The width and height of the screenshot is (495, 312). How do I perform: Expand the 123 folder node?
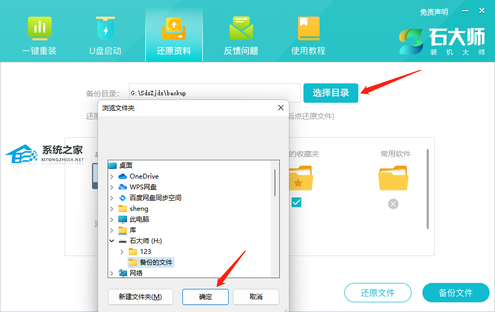point(122,252)
